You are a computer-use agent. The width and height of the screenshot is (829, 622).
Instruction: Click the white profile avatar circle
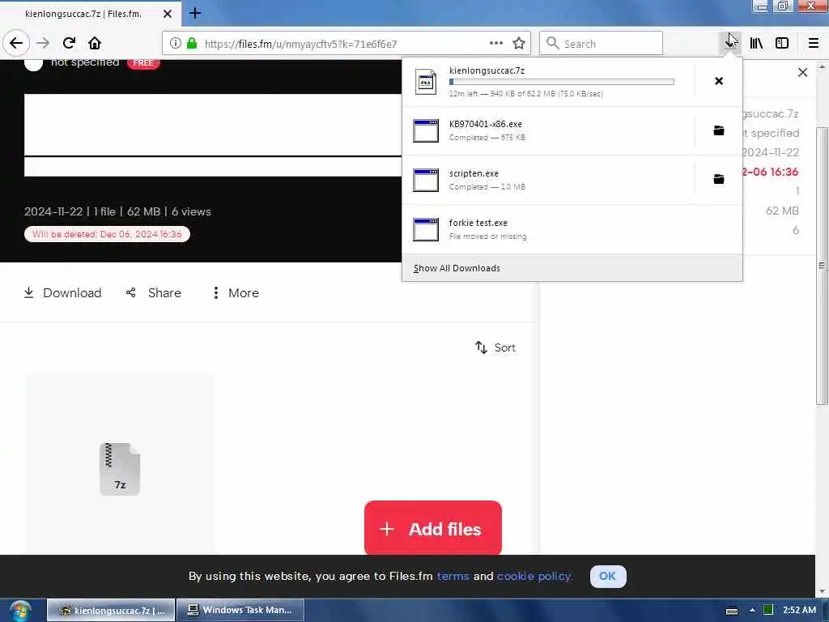[x=33, y=63]
